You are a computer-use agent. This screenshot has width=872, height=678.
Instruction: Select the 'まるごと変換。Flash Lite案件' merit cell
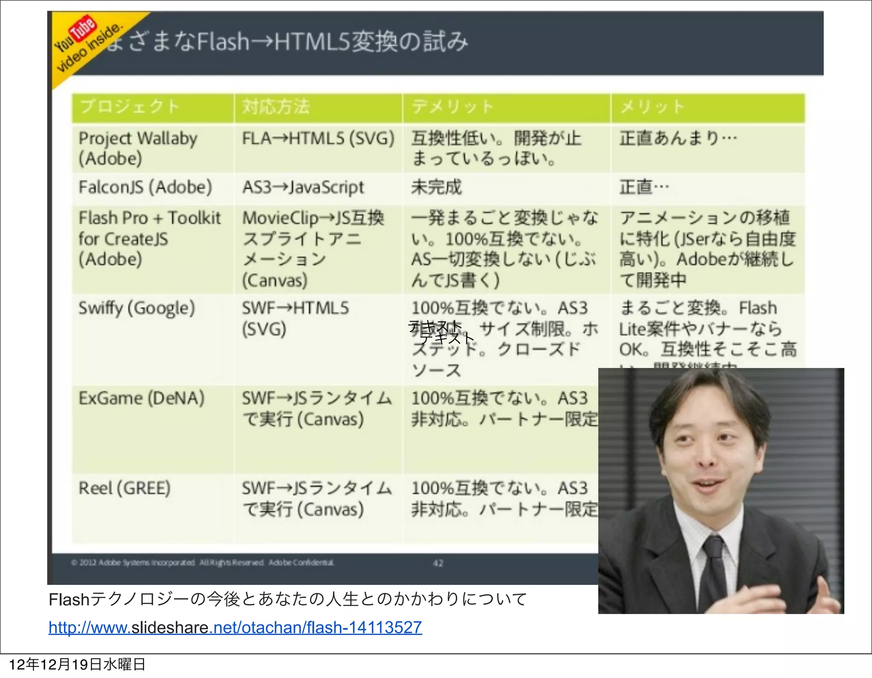click(x=708, y=332)
